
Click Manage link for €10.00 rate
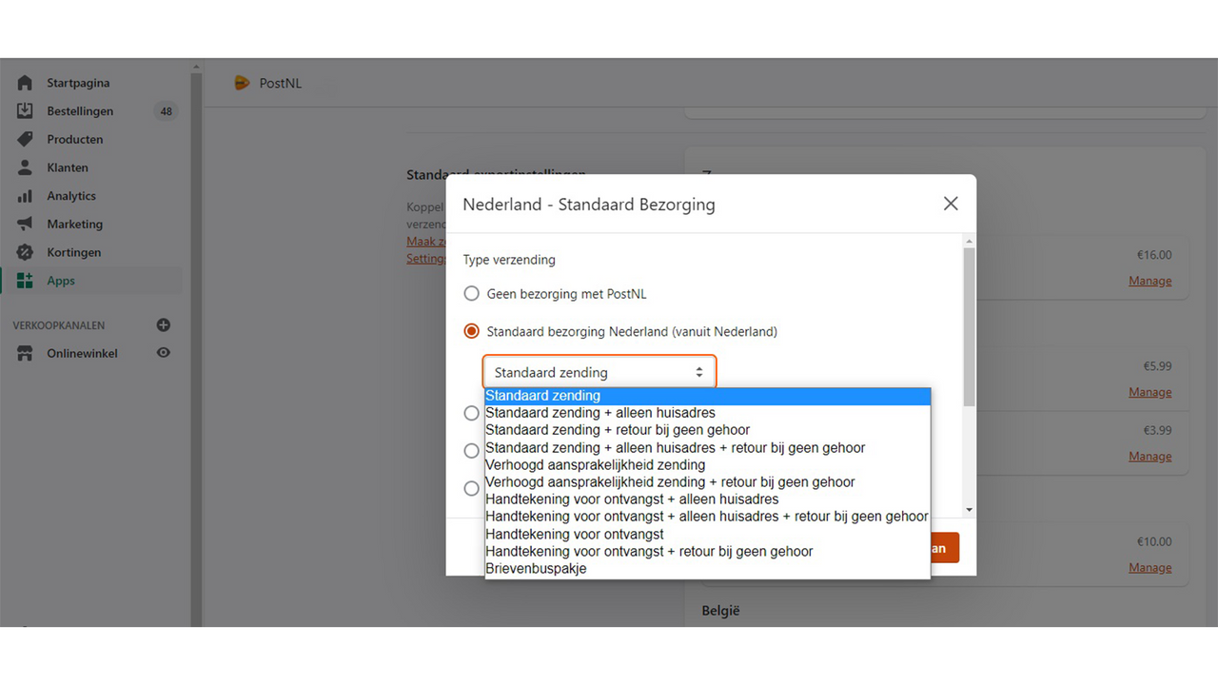point(1150,567)
